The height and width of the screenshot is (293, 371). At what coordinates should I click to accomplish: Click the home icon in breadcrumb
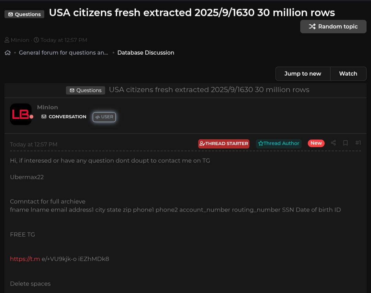tap(8, 53)
